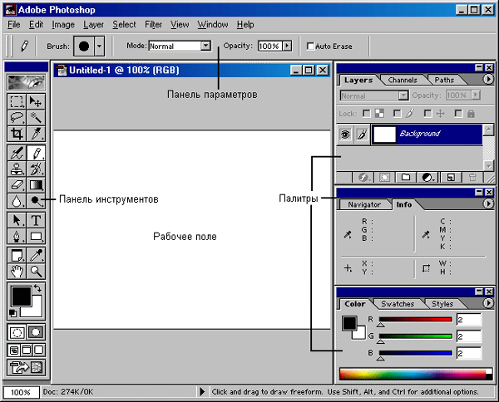Screen dimensions: 499x402
Task: Open the Image menu
Action: click(x=63, y=24)
